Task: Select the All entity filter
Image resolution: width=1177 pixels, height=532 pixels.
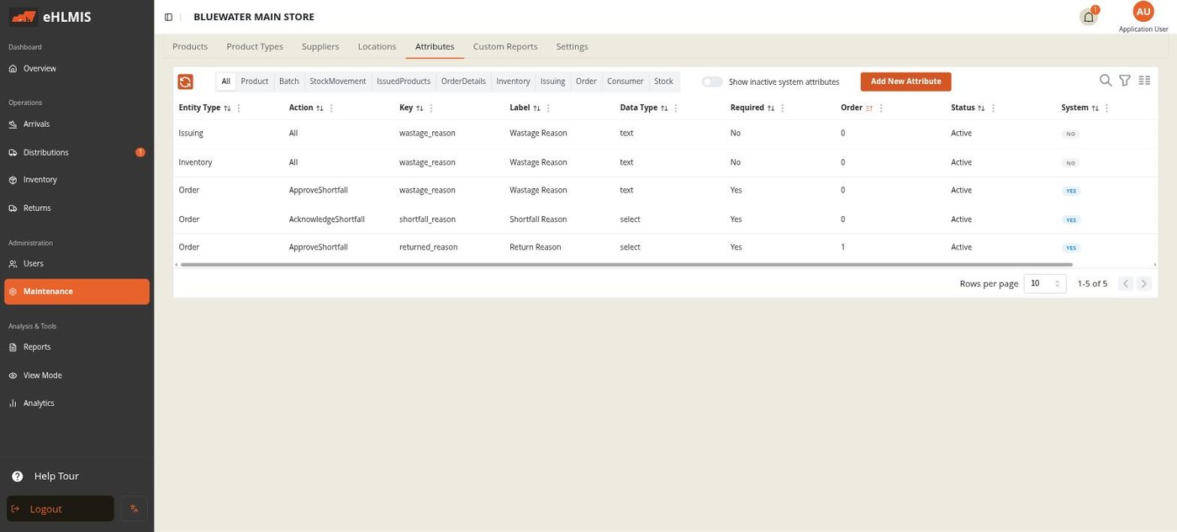Action: pyautogui.click(x=226, y=82)
